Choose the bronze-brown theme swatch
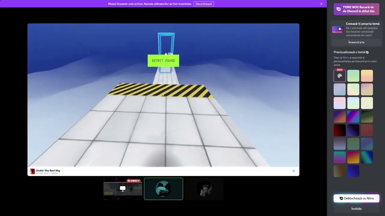Image resolution: width=385 pixels, height=216 pixels. click(340, 171)
